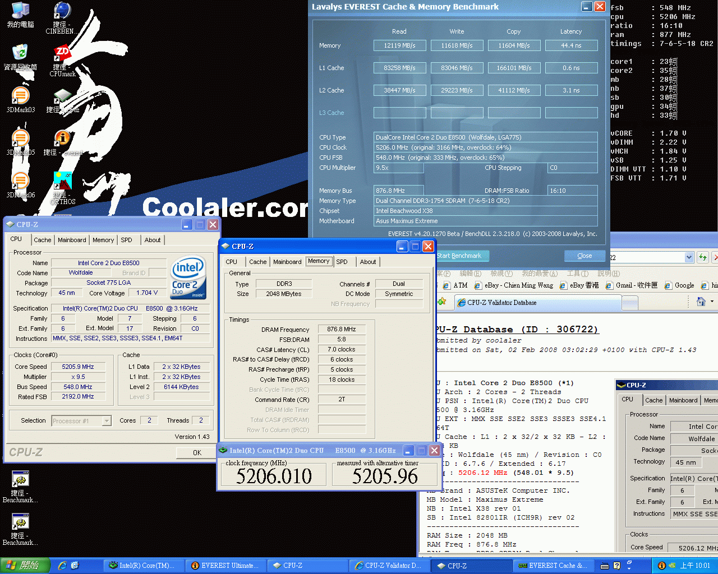Click the Rated FSB value 2192.0 MHz
718x574 pixels.
(x=78, y=396)
